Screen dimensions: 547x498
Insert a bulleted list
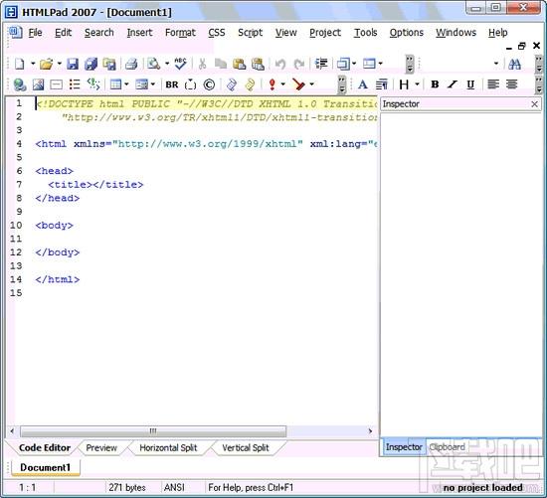pos(75,84)
